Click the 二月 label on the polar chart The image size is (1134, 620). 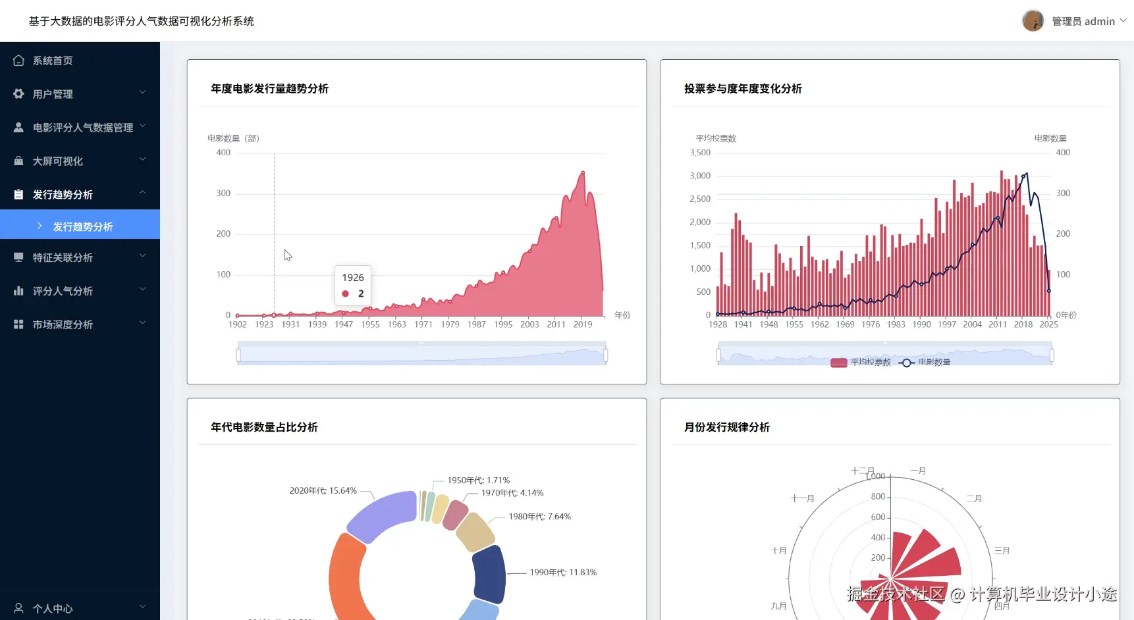point(974,499)
